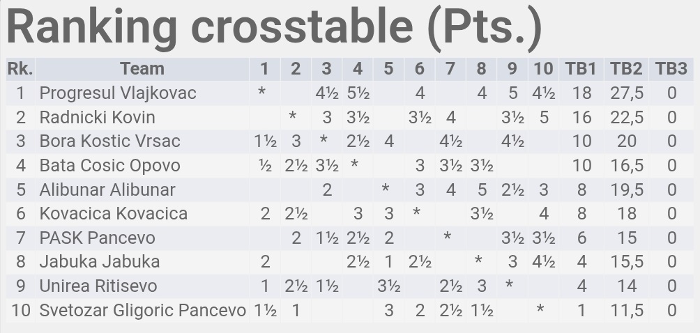Select the Unirea Ritisevo team
700x333 pixels.
coord(98,286)
